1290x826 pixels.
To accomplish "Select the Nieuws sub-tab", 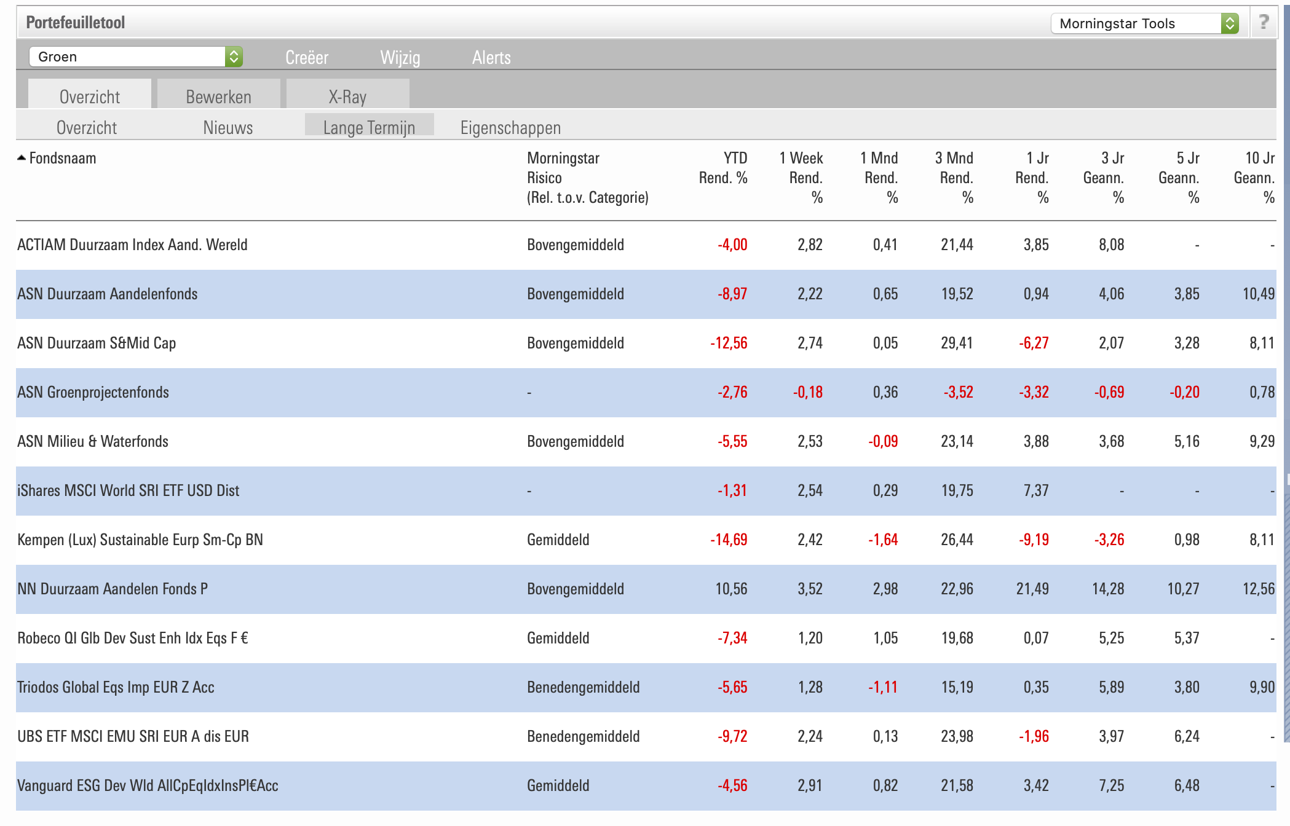I will 228,127.
